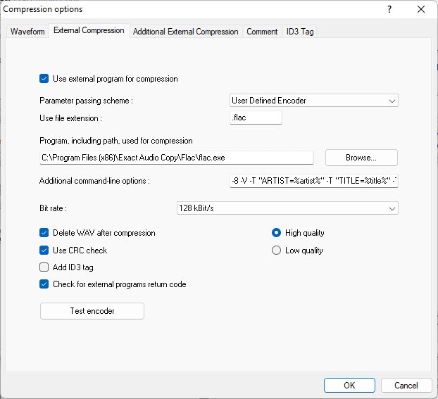Viewport: 438px width, 399px height.
Task: Confirm with the OK button
Action: 349,386
